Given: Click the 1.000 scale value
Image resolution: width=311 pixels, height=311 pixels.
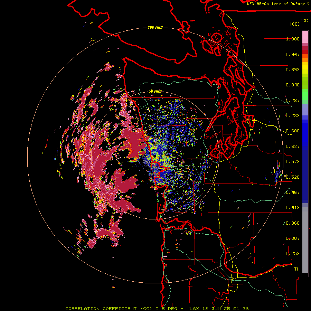Looking at the screenshot, I should tap(293, 39).
